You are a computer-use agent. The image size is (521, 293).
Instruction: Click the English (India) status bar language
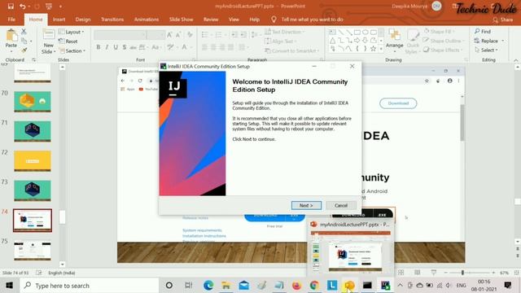coord(62,273)
